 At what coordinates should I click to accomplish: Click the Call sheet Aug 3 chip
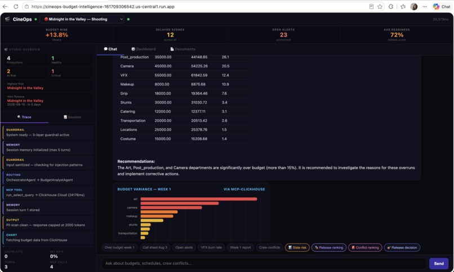[x=155, y=247]
